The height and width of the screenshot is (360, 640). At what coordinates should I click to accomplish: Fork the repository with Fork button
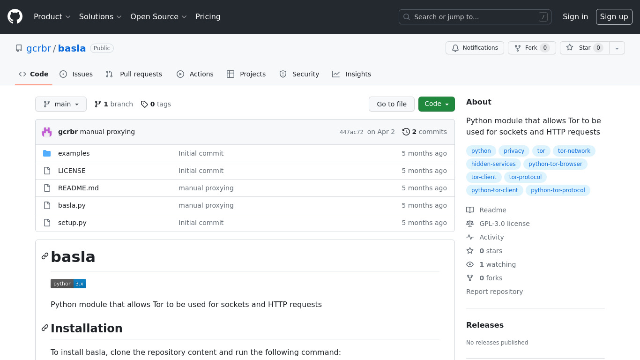[x=532, y=48]
